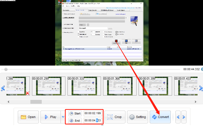The height and width of the screenshot is (127, 203).
Task: Select the frame thumbnail at 00:00:01.433
Action: [x=186, y=86]
